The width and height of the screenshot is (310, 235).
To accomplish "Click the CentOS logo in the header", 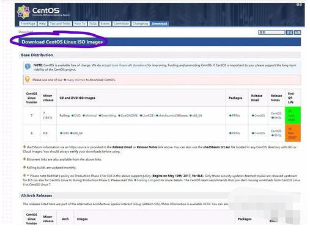I will click(43, 12).
